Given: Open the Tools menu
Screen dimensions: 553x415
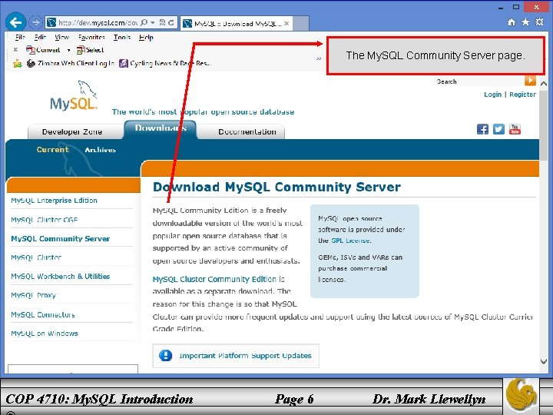Looking at the screenshot, I should click(x=122, y=37).
